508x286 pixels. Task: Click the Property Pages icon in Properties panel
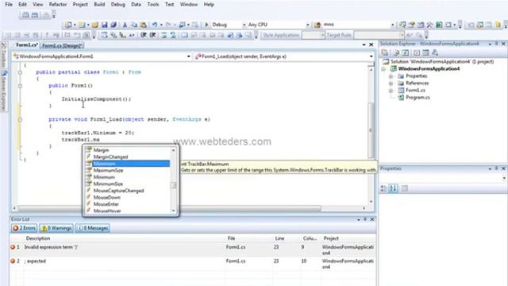405,188
